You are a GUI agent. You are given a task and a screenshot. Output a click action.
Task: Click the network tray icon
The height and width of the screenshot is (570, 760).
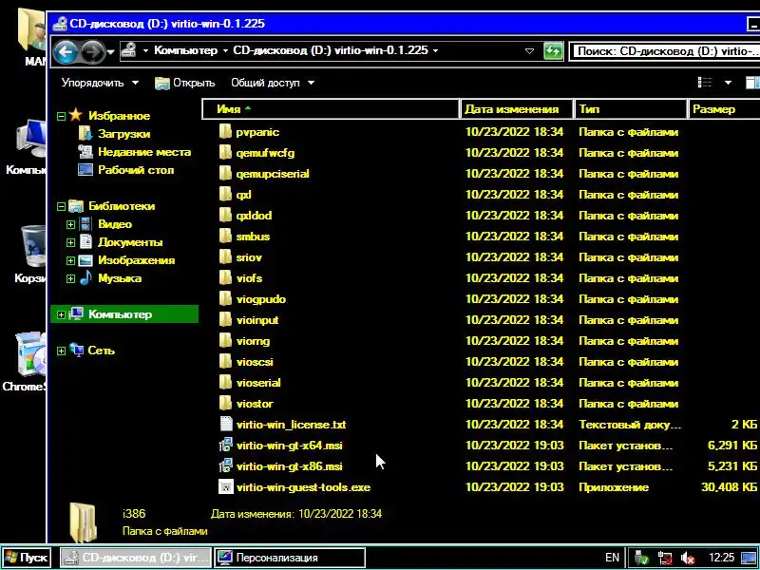pos(664,559)
